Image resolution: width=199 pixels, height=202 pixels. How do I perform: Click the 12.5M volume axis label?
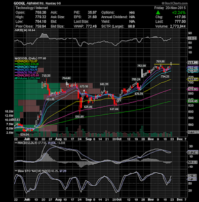pos(9,116)
